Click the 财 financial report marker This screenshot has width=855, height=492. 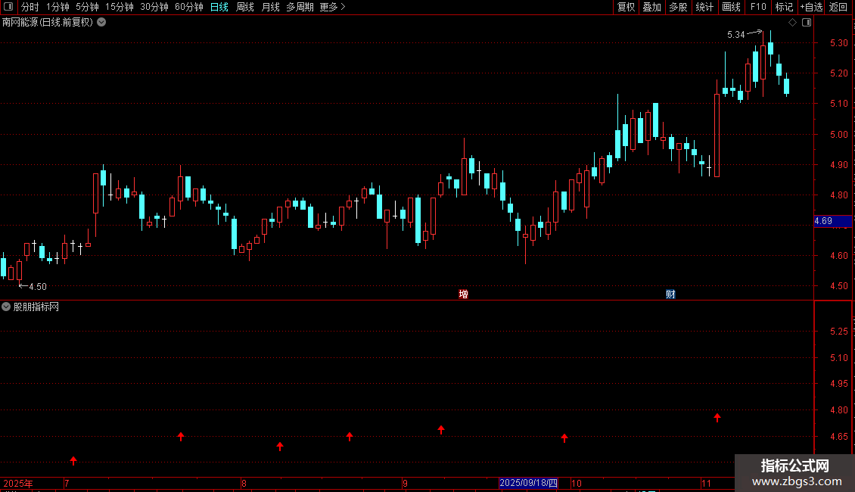click(x=670, y=294)
